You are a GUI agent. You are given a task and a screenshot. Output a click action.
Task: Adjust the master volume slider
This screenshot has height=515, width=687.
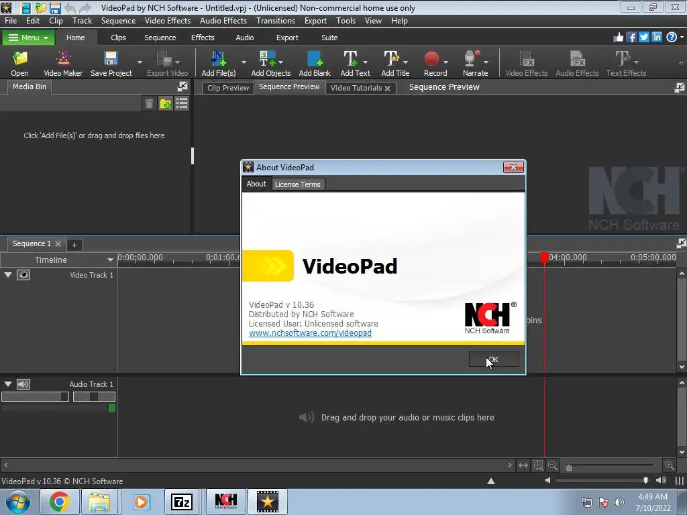(x=645, y=480)
